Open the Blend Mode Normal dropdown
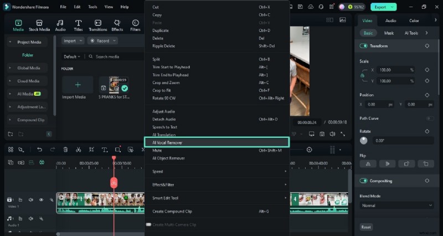This screenshot has width=443, height=236. coord(397,206)
